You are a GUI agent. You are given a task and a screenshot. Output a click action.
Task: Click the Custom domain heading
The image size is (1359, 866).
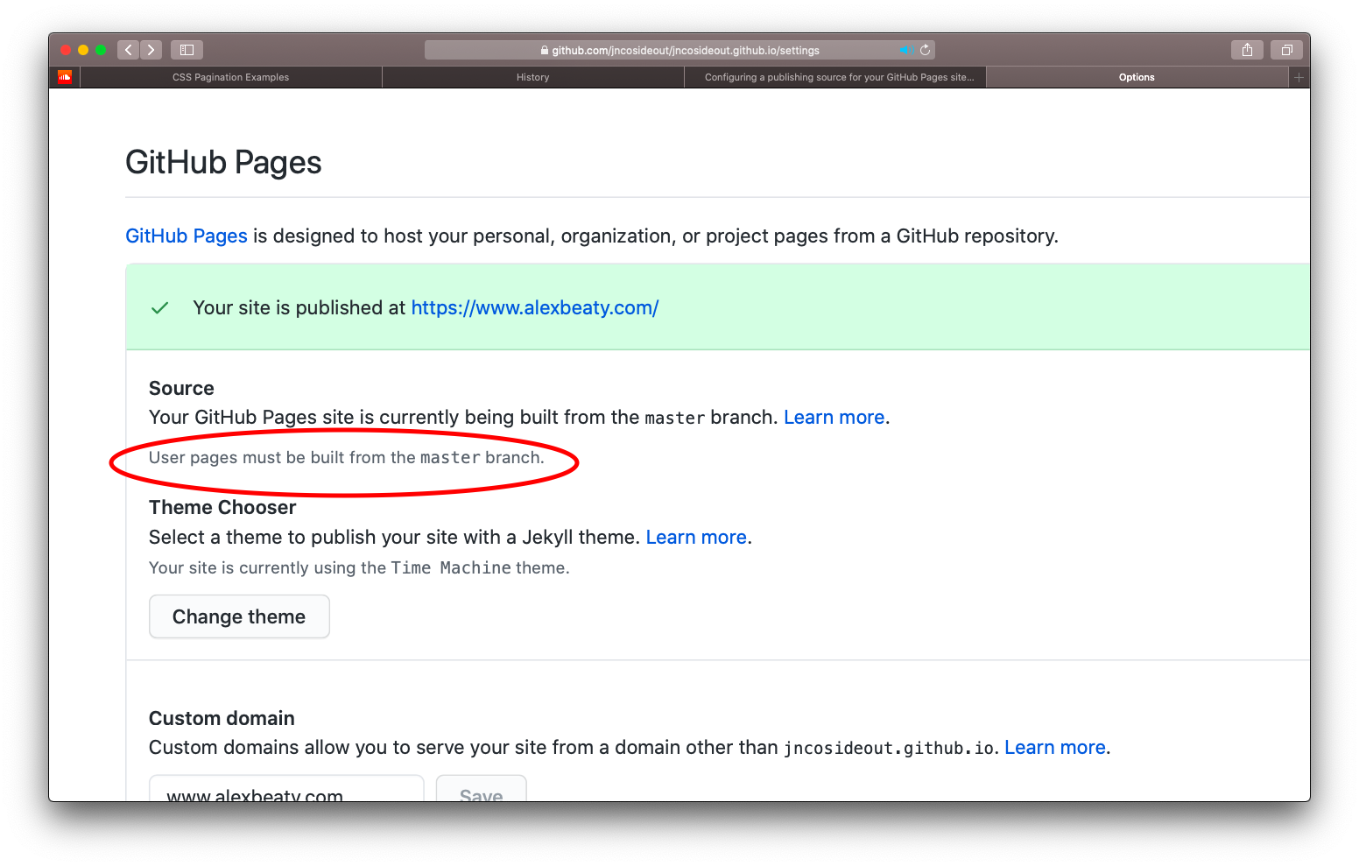[x=222, y=718]
